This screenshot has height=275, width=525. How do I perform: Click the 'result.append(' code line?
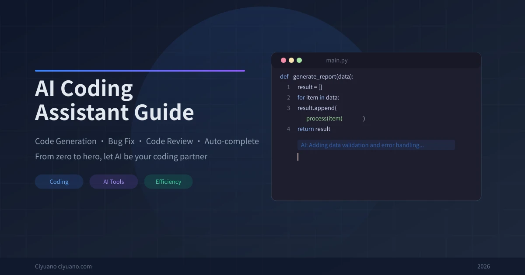pyautogui.click(x=317, y=108)
